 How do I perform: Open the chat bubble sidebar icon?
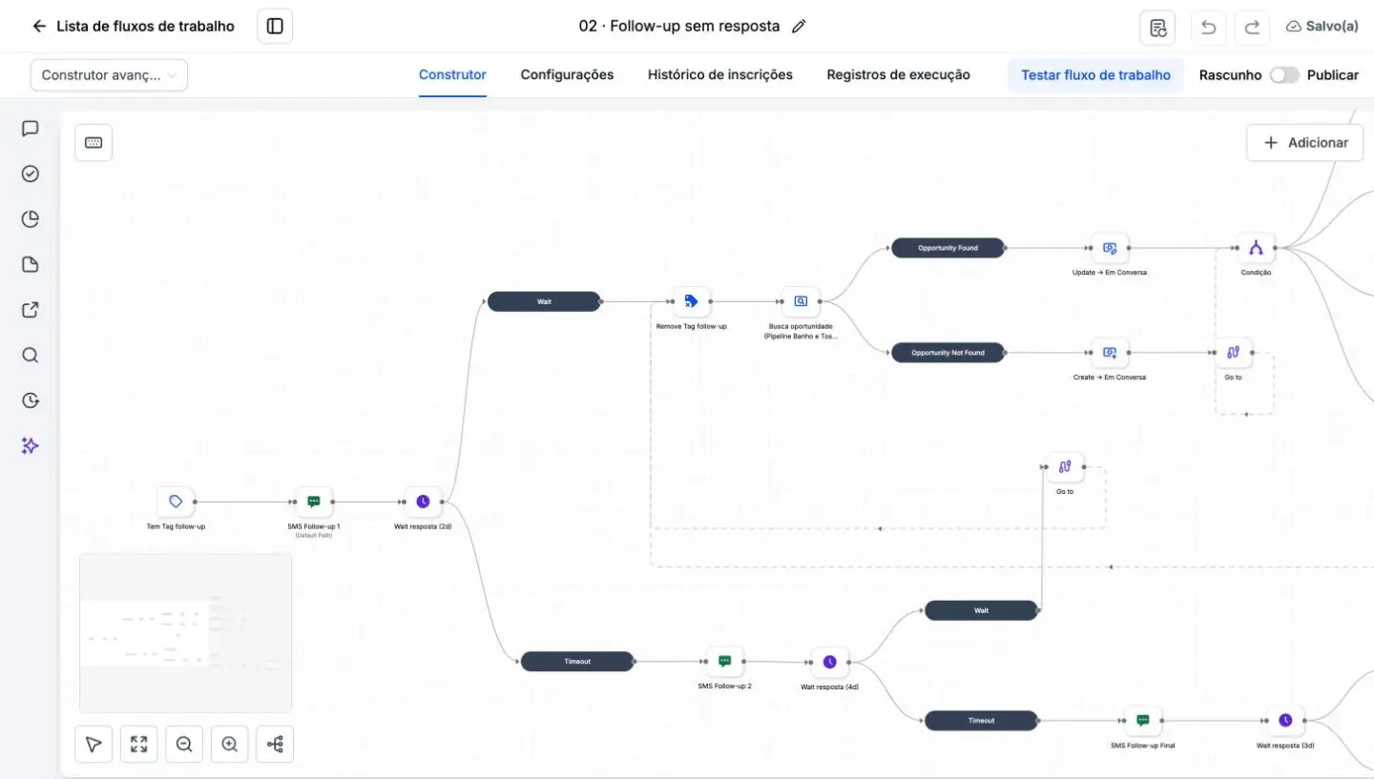pos(31,129)
